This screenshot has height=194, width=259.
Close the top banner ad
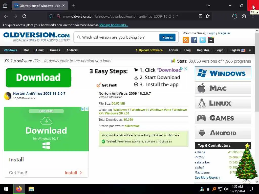[x=186, y=69]
